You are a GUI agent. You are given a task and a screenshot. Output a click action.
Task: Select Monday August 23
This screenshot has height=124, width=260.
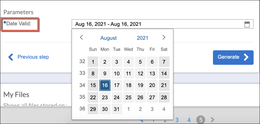(105, 97)
